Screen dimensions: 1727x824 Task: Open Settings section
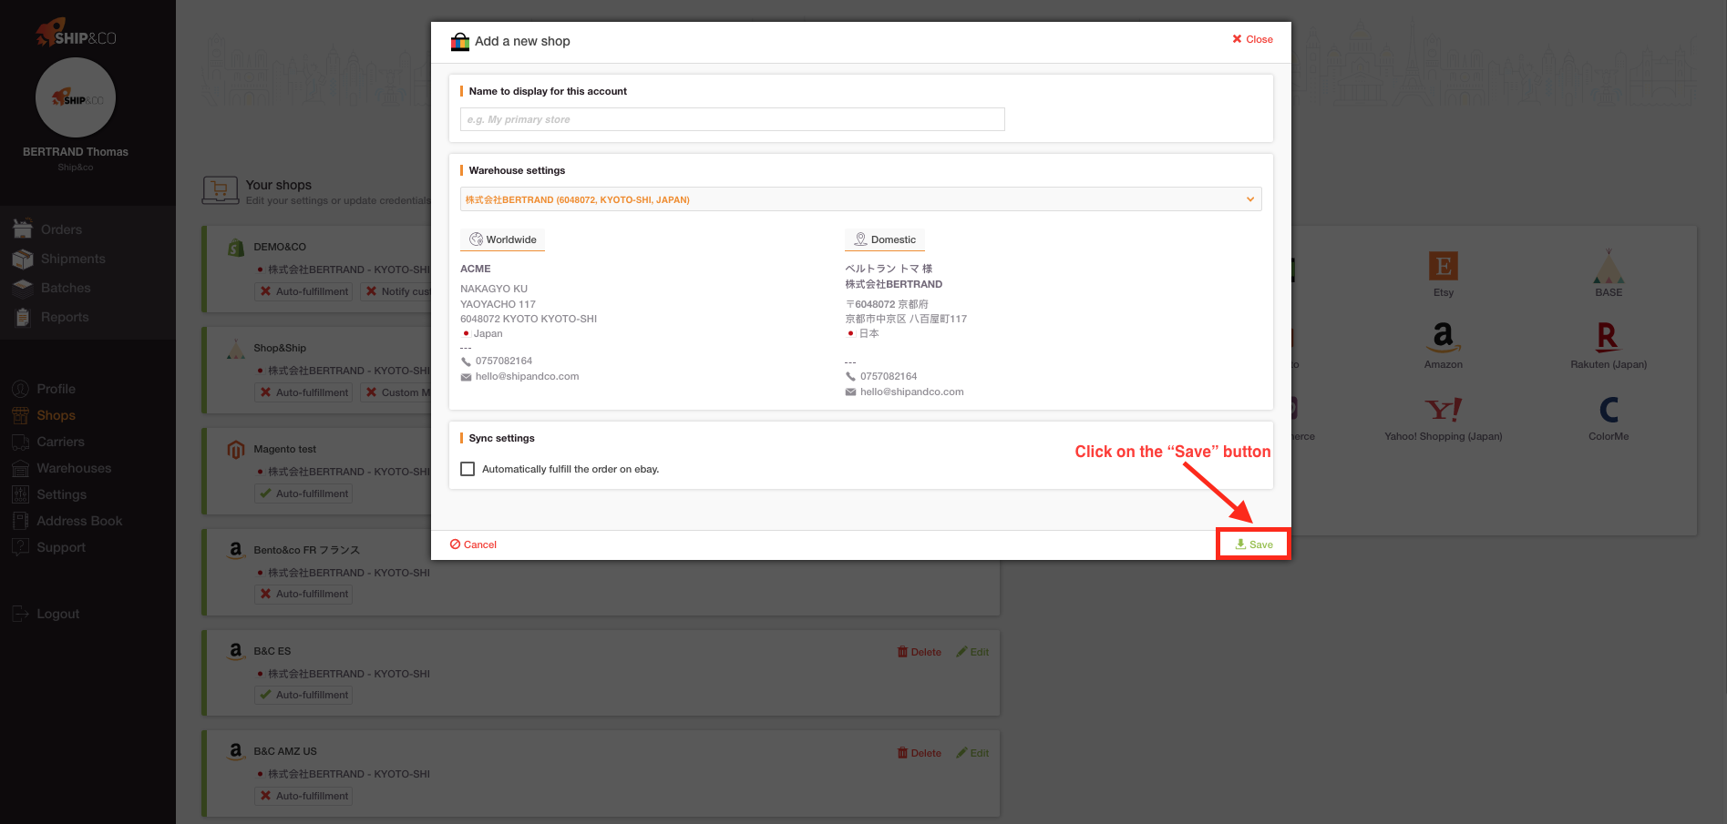(x=61, y=494)
